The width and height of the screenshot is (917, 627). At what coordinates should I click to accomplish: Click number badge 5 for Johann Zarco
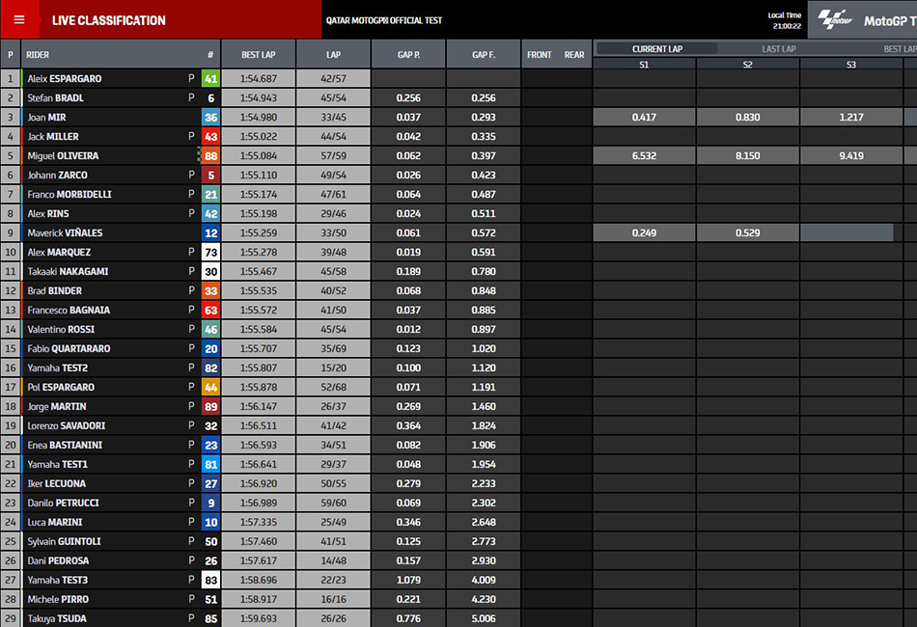point(210,175)
